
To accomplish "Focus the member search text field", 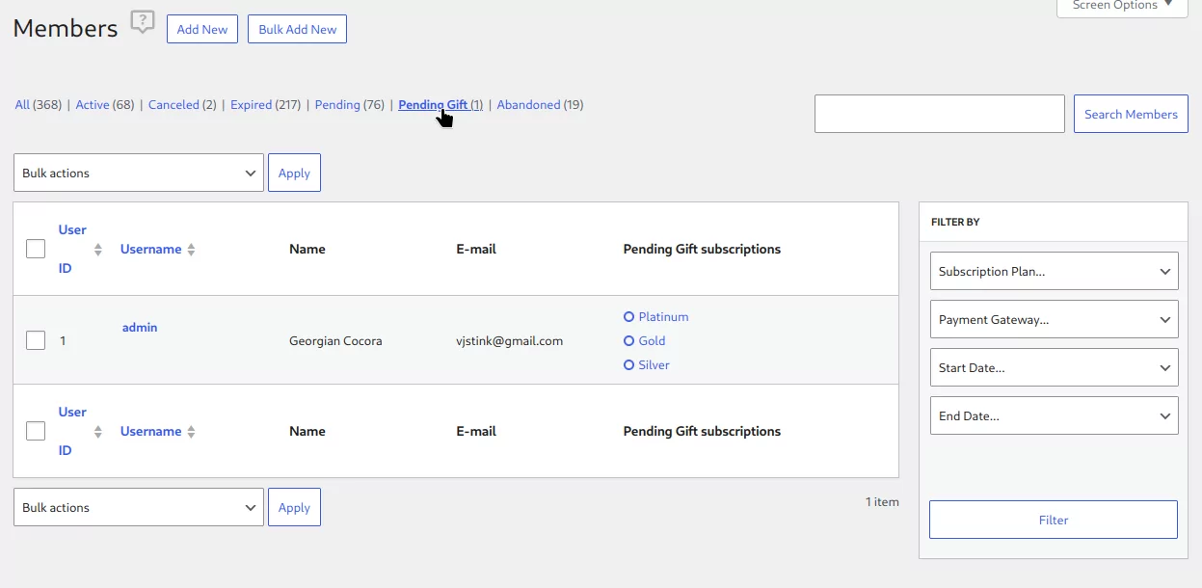I will pos(939,114).
